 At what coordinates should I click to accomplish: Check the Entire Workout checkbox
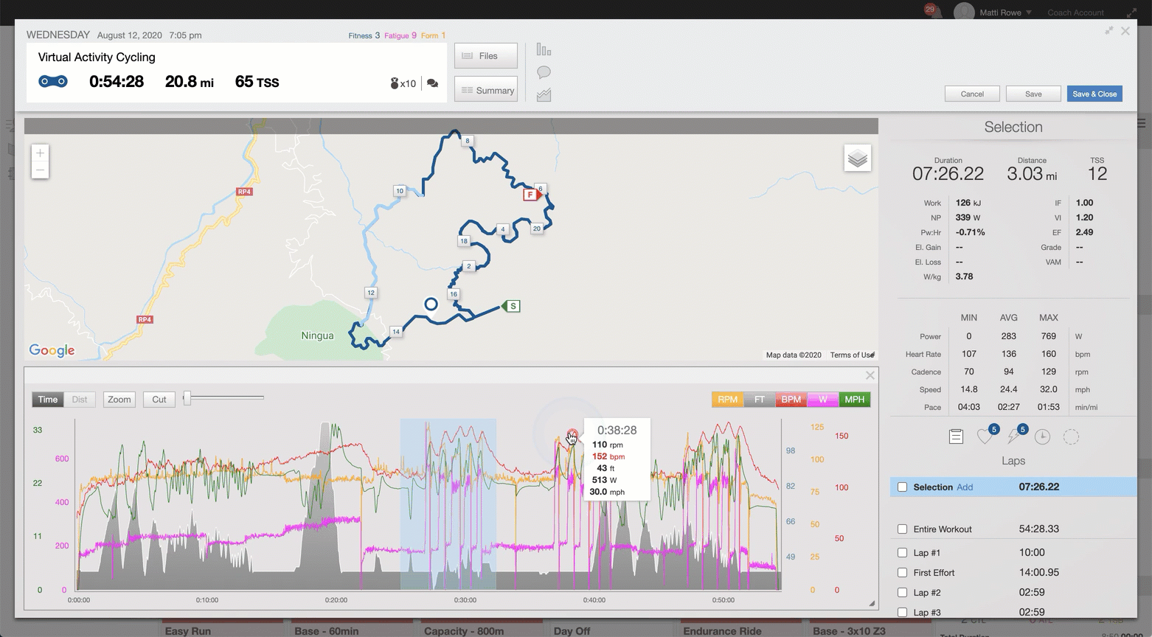[902, 529]
